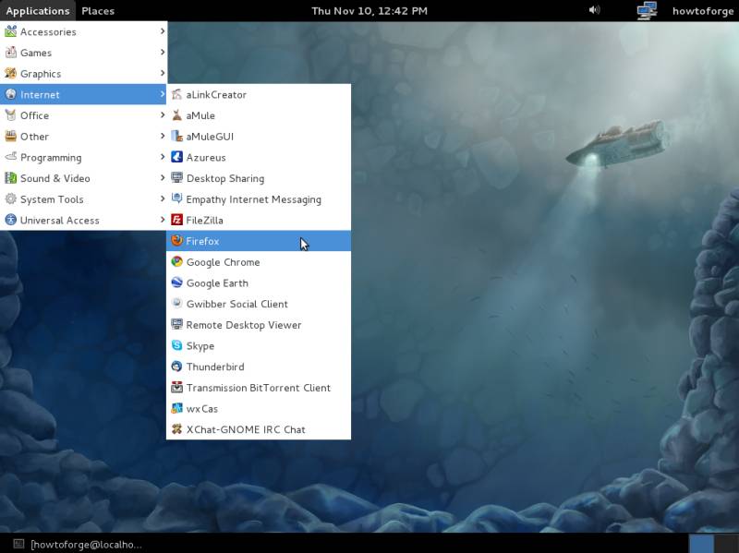Image resolution: width=739 pixels, height=553 pixels.
Task: Click the Empathy Internet Messaging icon
Action: pos(176,198)
